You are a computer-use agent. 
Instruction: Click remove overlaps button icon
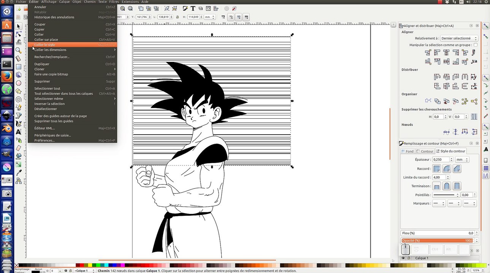(x=474, y=116)
